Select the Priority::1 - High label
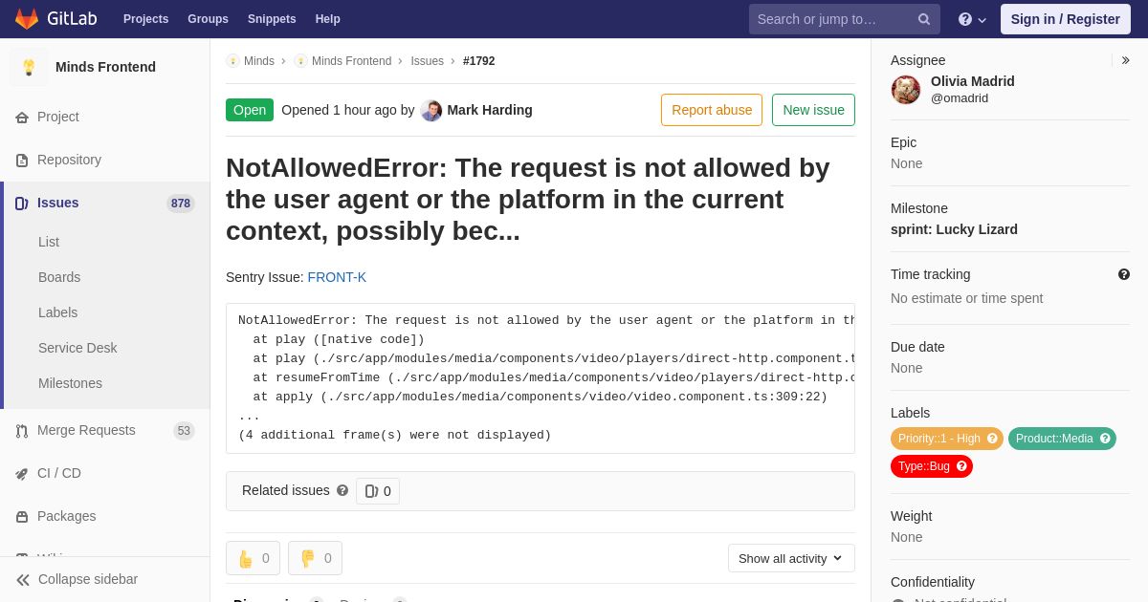The width and height of the screenshot is (1148, 602). [939, 439]
